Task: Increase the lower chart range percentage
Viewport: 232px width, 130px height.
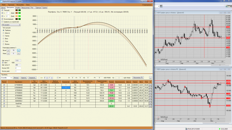Action: click(19, 53)
